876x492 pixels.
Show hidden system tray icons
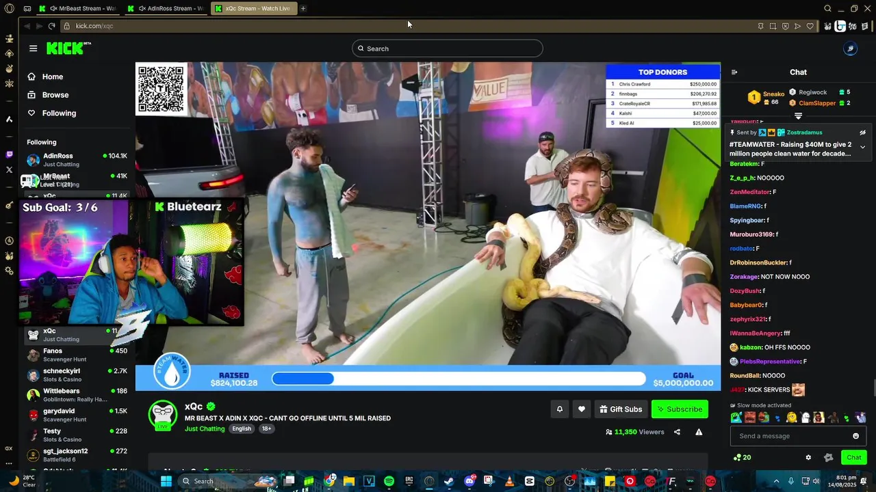click(776, 481)
